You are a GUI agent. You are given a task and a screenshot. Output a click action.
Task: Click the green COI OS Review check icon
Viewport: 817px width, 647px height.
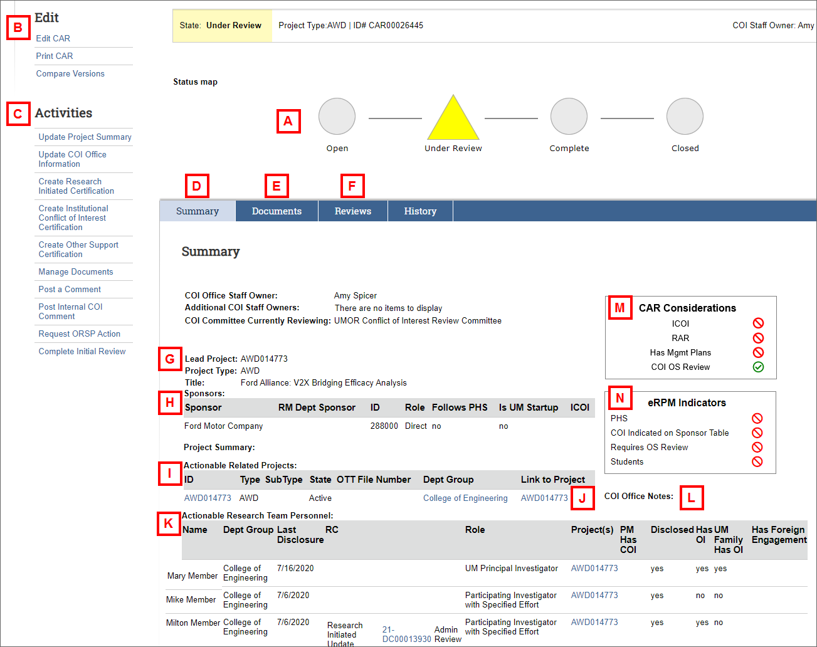coord(758,367)
